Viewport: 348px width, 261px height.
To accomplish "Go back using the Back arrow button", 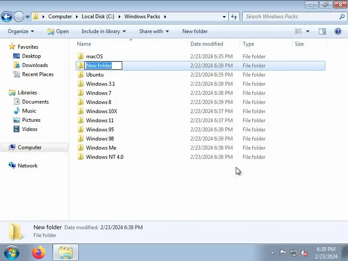I will coord(7,17).
